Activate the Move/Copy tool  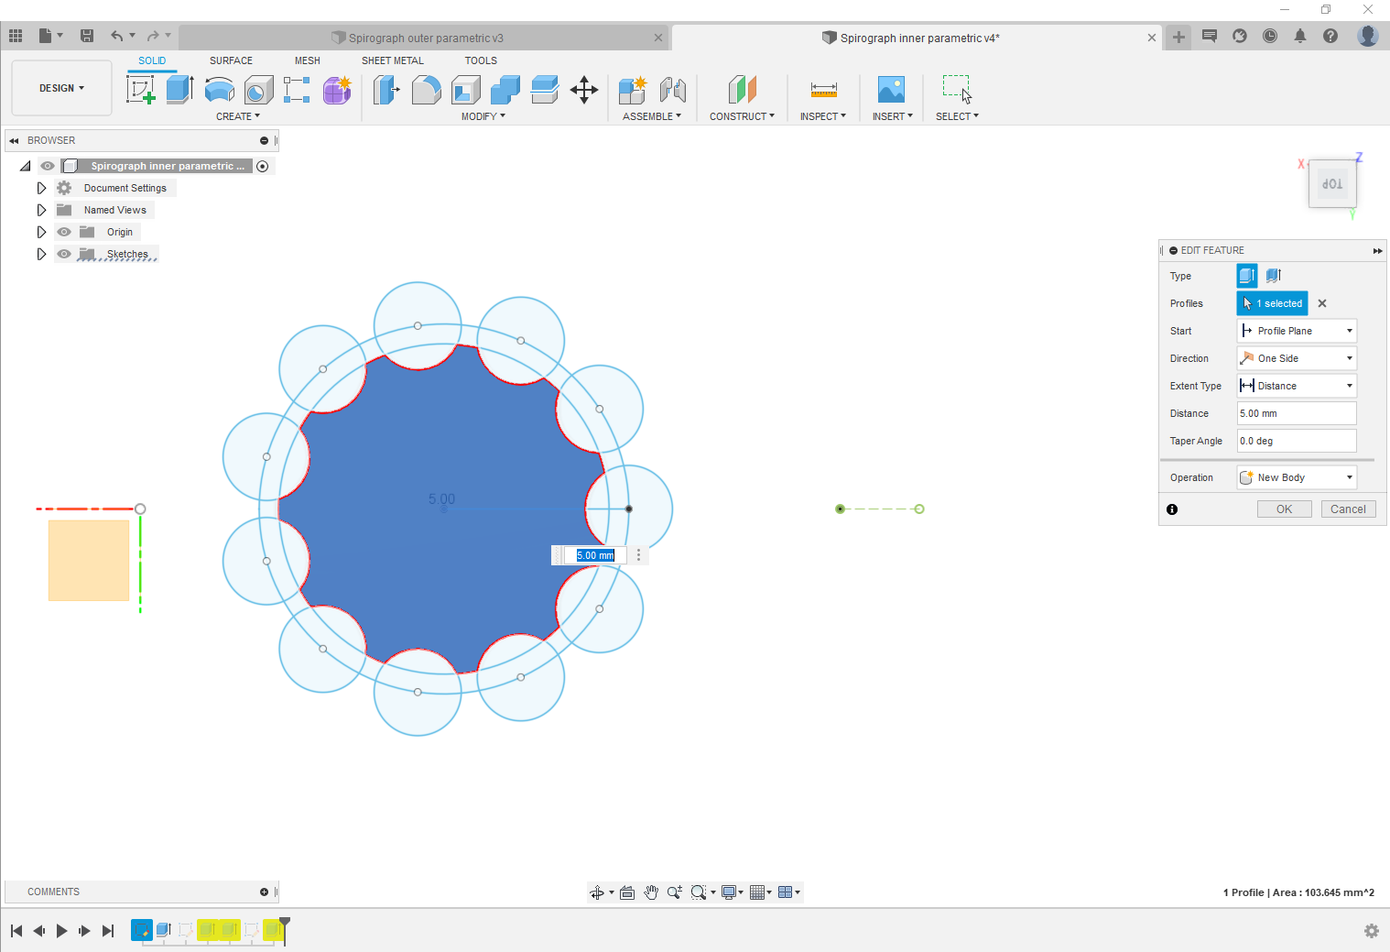584,90
